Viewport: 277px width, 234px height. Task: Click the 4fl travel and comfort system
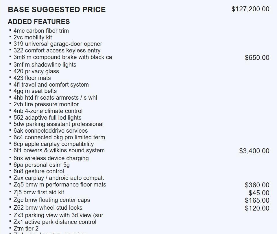pos(51,85)
